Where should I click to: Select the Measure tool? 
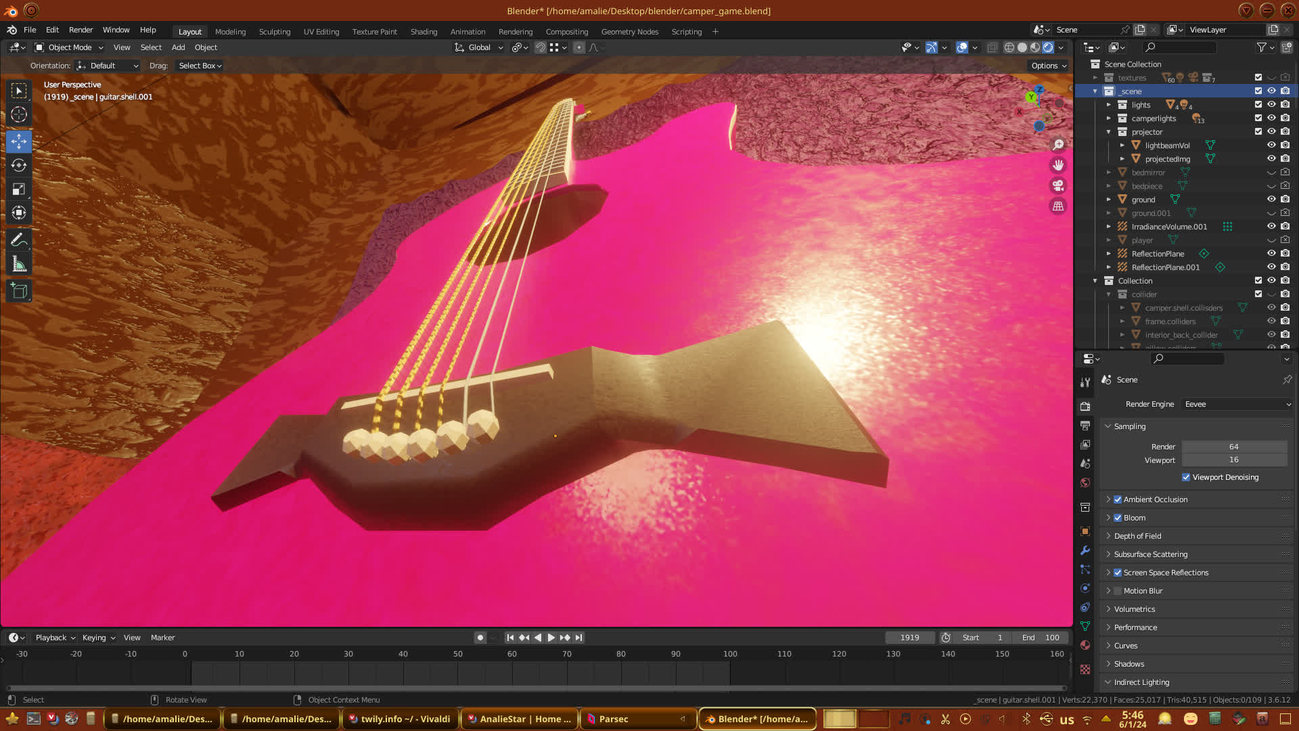tap(19, 265)
